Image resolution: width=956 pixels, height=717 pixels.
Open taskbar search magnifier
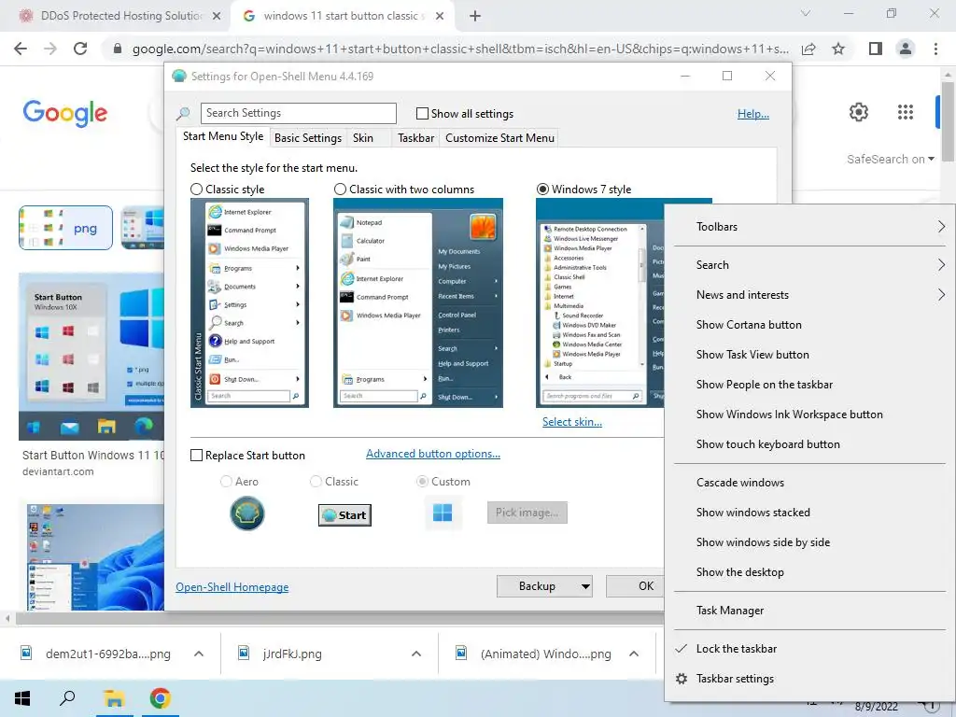coord(67,698)
